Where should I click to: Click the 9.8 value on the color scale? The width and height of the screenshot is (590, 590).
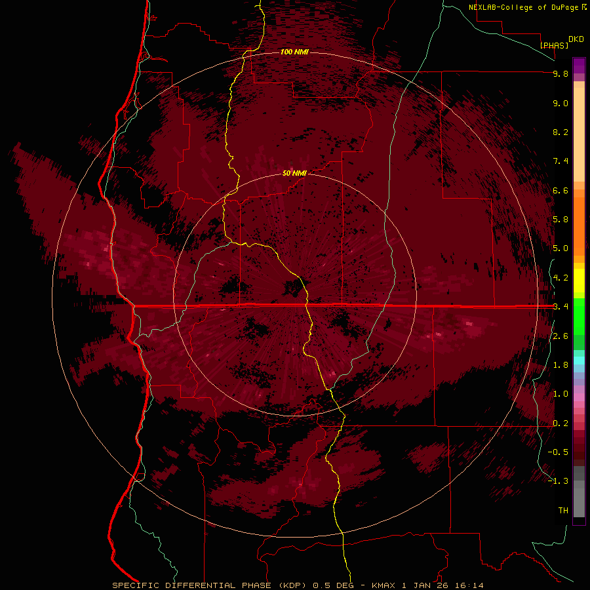560,73
